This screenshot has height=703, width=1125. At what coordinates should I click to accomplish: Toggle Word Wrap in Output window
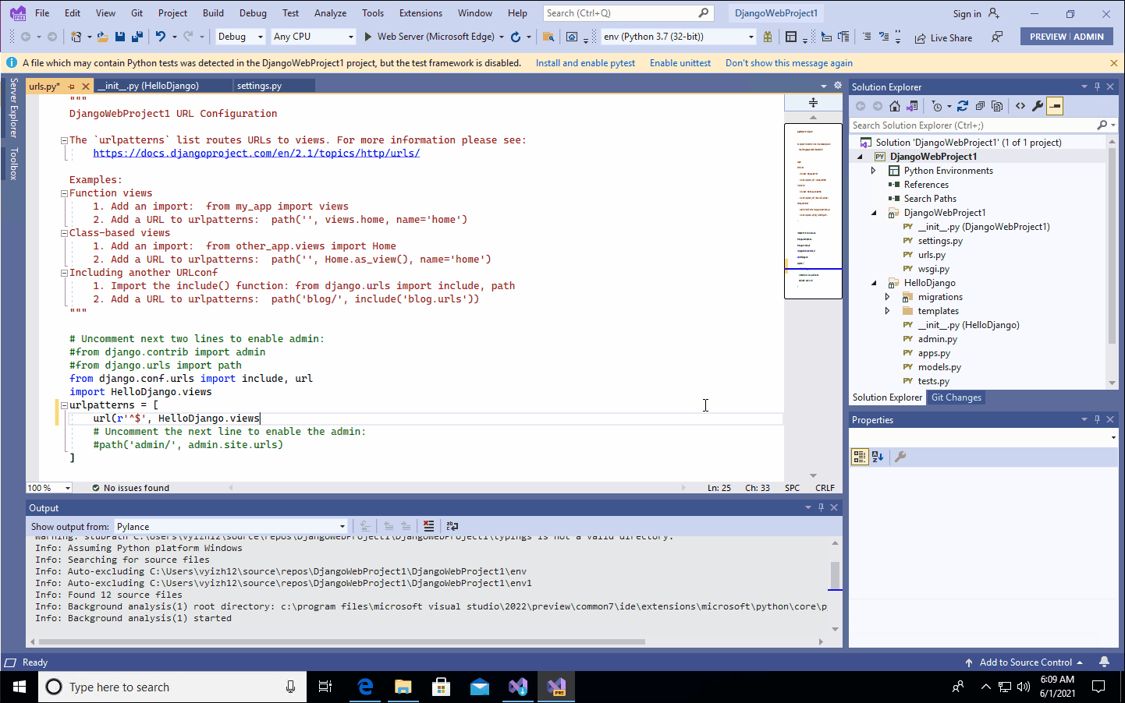tap(452, 526)
